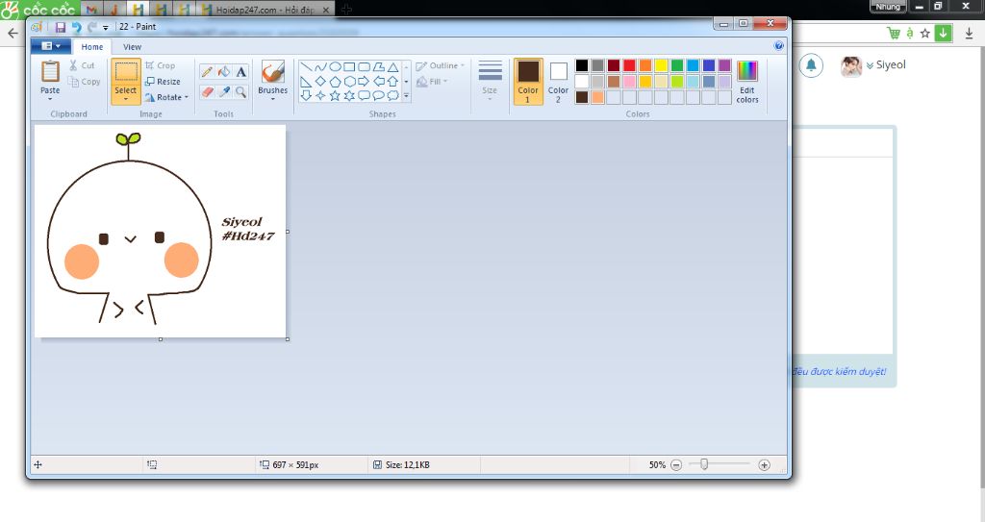Select the Fill with color bucket tool

click(224, 71)
